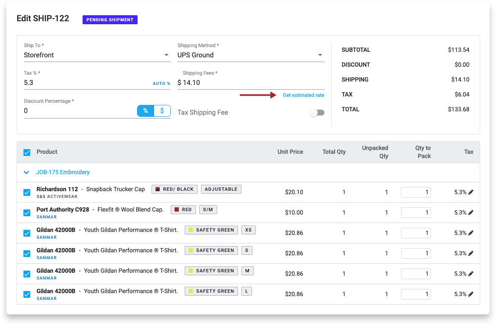Click the Qty to Pack column header
Viewport: 496px width, 325px height.
[423, 152]
